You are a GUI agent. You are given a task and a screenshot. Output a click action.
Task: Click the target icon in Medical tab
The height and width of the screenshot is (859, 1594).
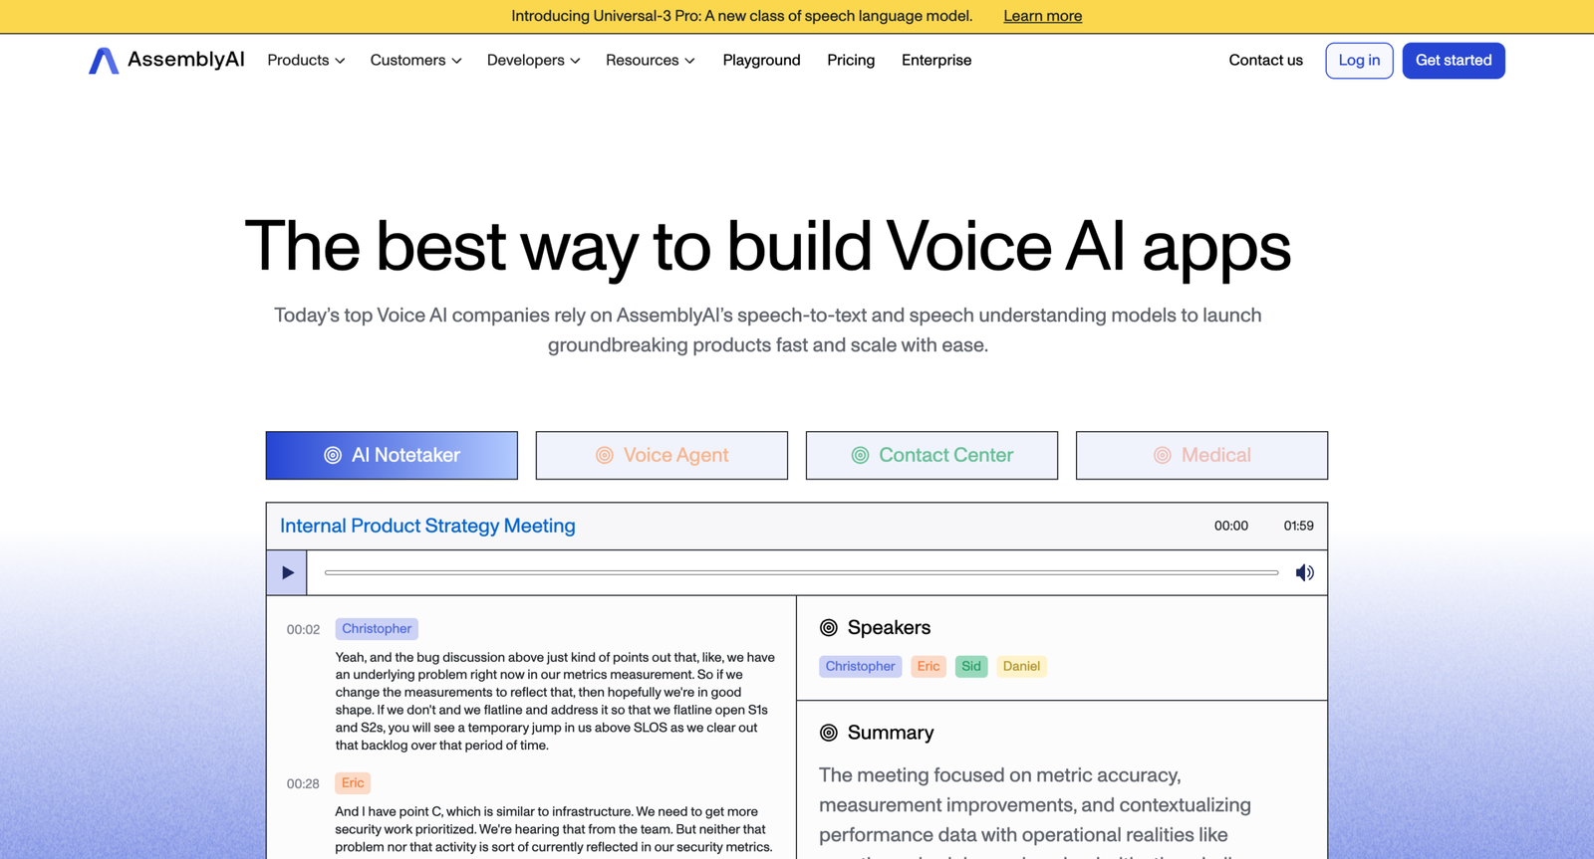tap(1162, 456)
